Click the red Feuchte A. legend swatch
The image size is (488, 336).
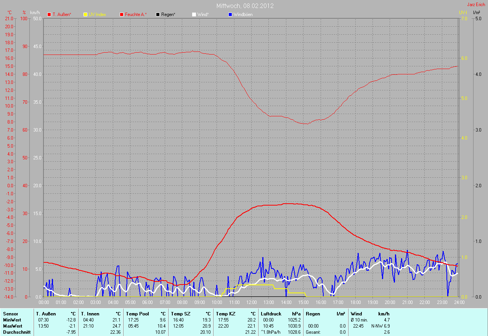click(122, 14)
